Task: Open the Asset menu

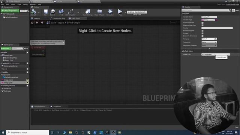Action: point(13,4)
